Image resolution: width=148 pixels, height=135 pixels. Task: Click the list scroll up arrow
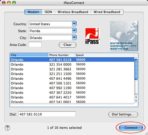tap(136, 97)
